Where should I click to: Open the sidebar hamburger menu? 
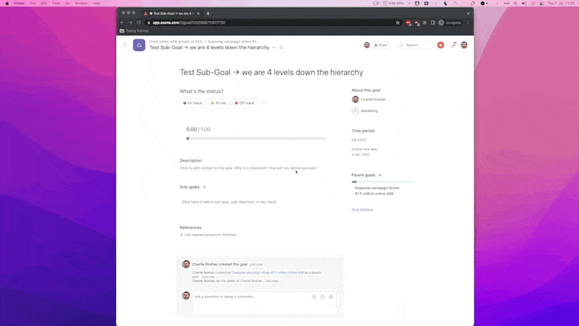pyautogui.click(x=124, y=45)
